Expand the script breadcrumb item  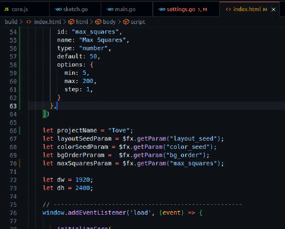click(138, 22)
